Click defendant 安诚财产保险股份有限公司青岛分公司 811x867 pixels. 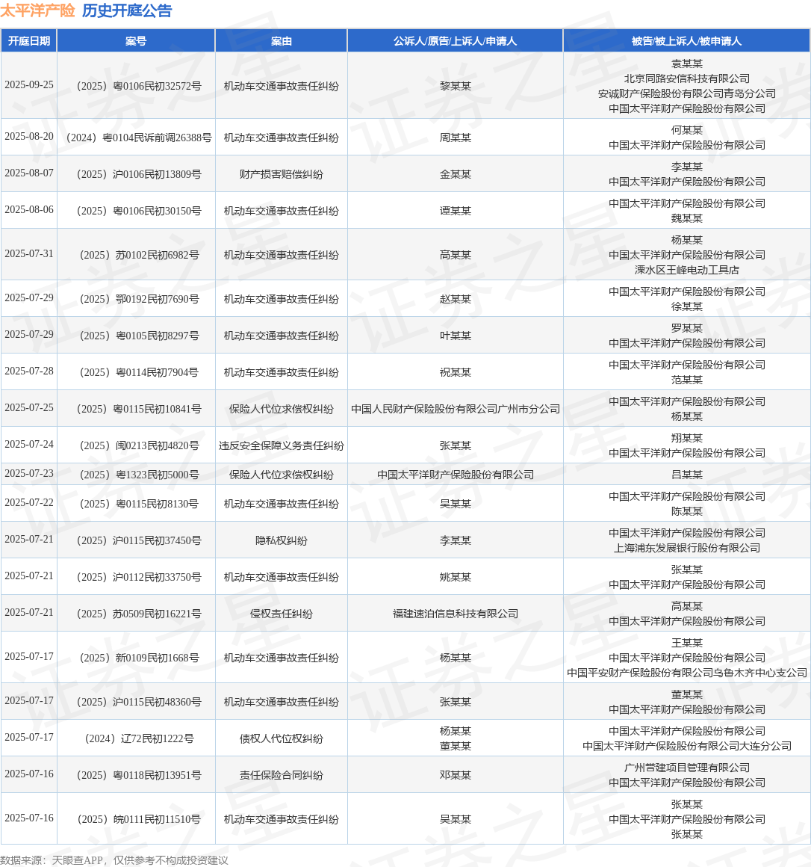687,93
